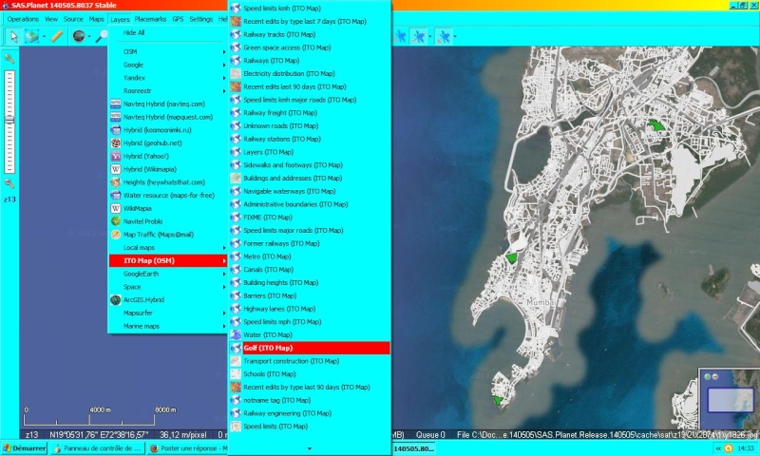Viewport: 760px width, 456px height.
Task: Click the Map Traffic (Maps@mail) icon
Action: [115, 235]
